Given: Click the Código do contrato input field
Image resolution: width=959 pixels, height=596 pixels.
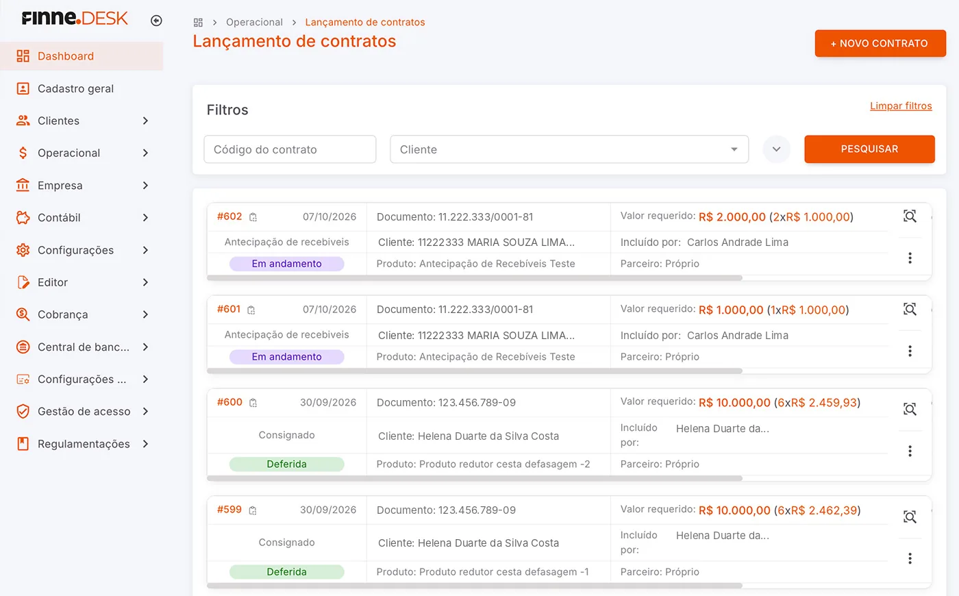Looking at the screenshot, I should coord(290,149).
